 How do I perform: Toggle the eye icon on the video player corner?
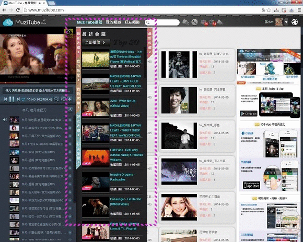[x=68, y=33]
